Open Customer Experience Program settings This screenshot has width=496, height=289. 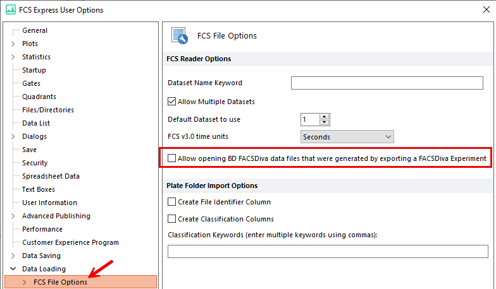[70, 242]
